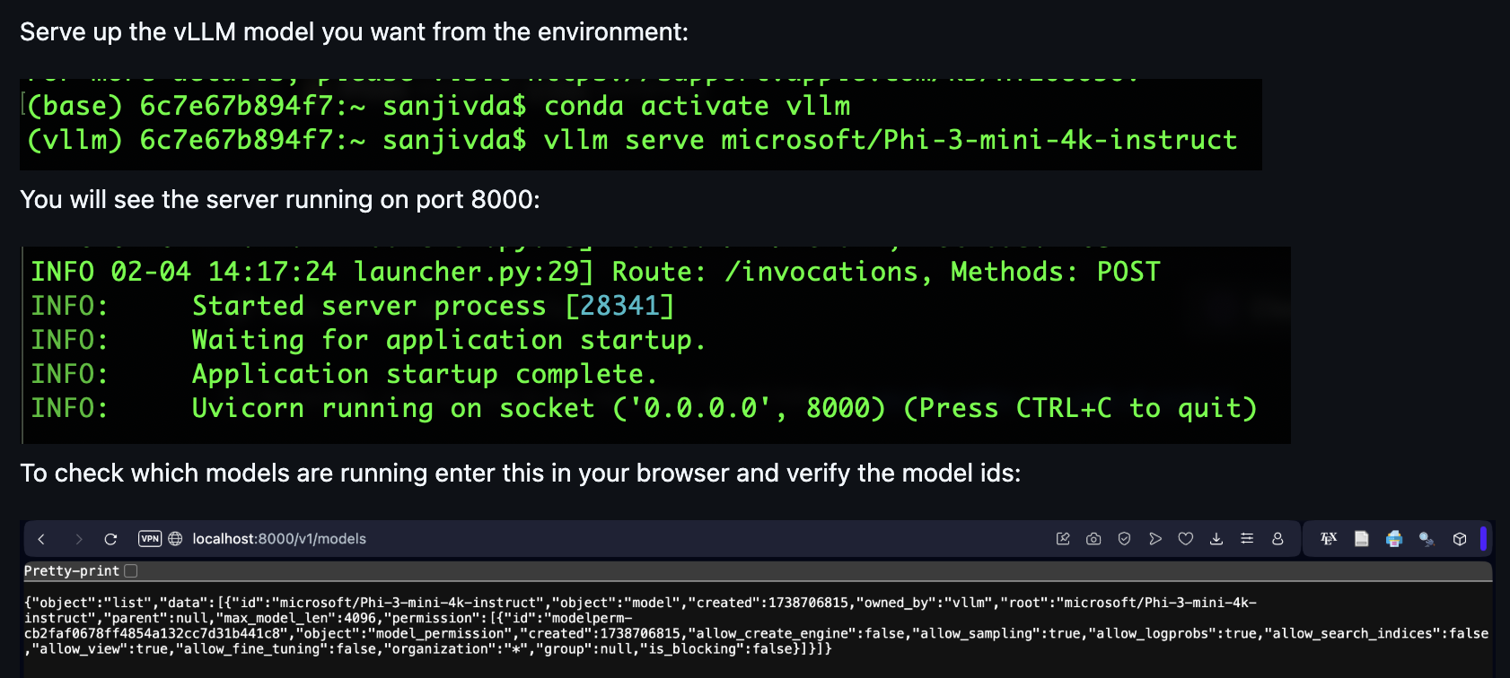The height and width of the screenshot is (678, 1510).
Task: Click the magnifier search extension icon
Action: point(1427,539)
